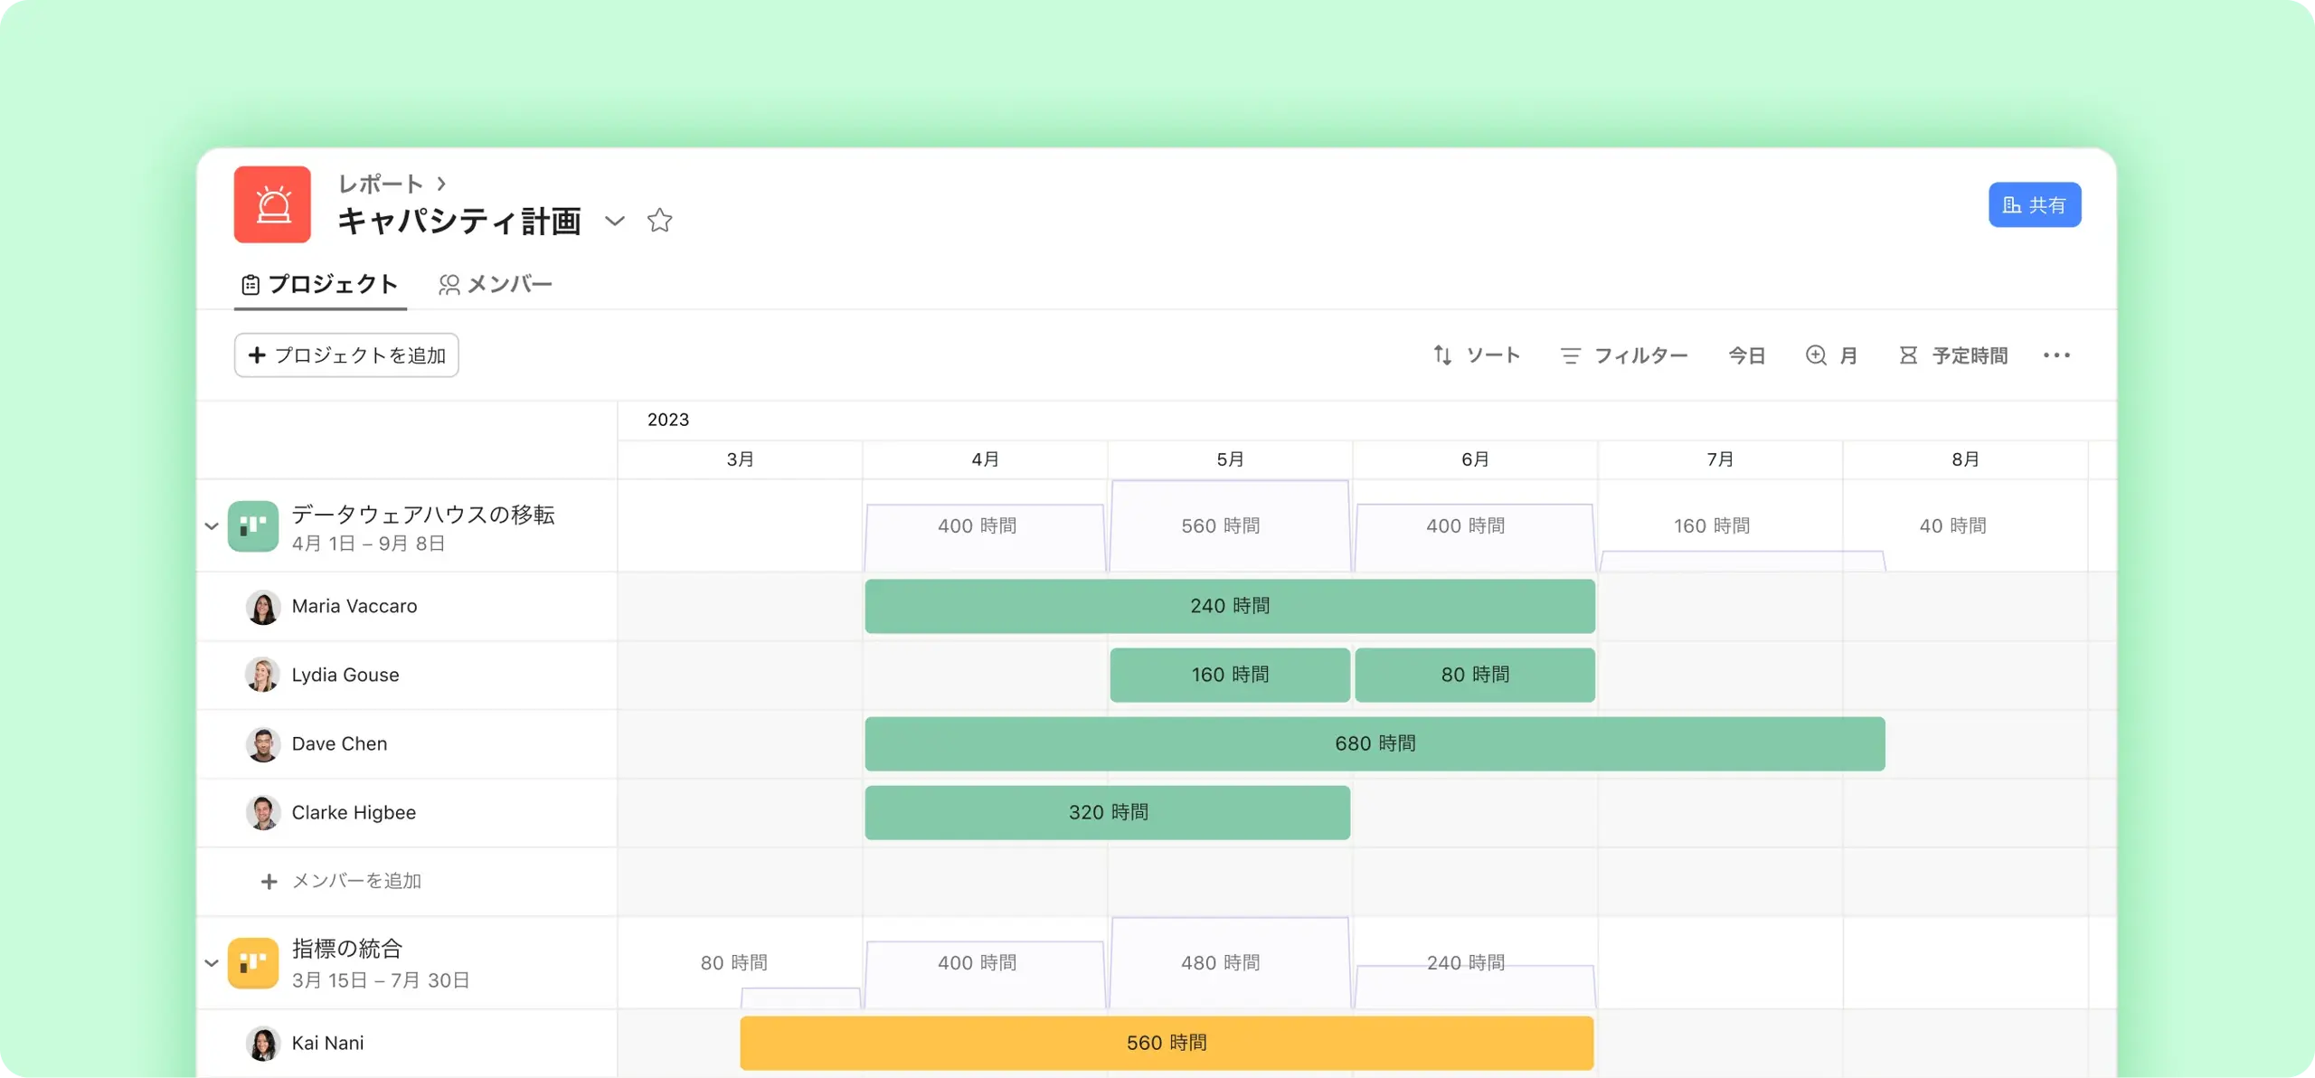Switch to the プロジェクト tab
This screenshot has height=1078, width=2315.
coord(320,284)
